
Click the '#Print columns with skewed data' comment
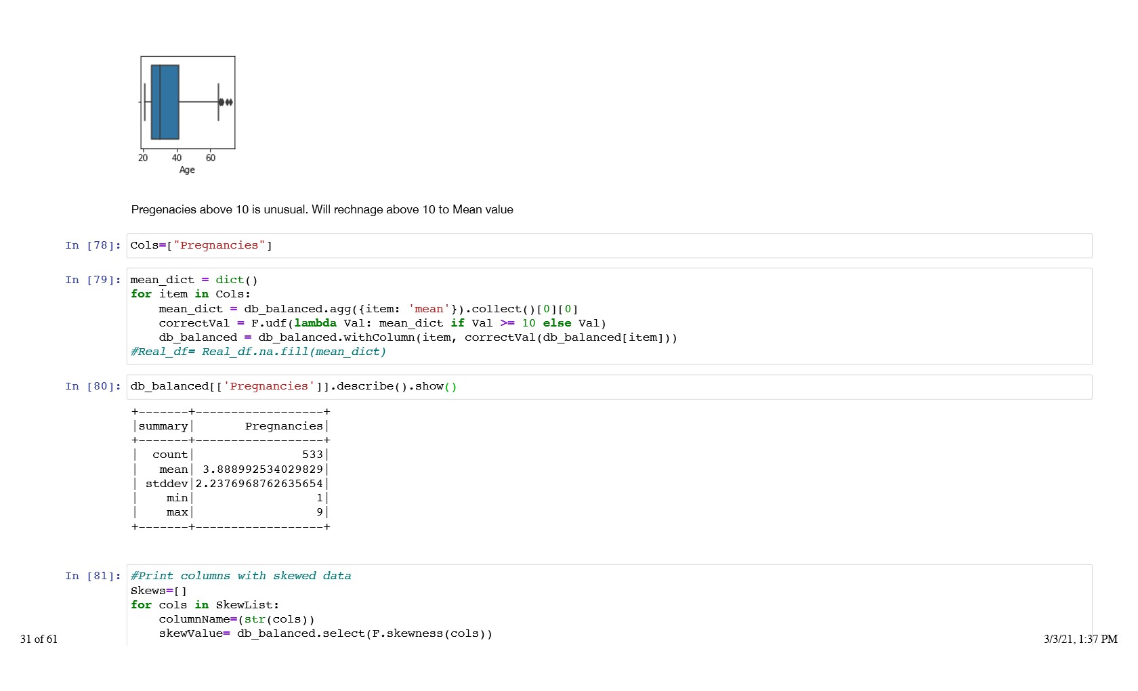click(x=240, y=576)
